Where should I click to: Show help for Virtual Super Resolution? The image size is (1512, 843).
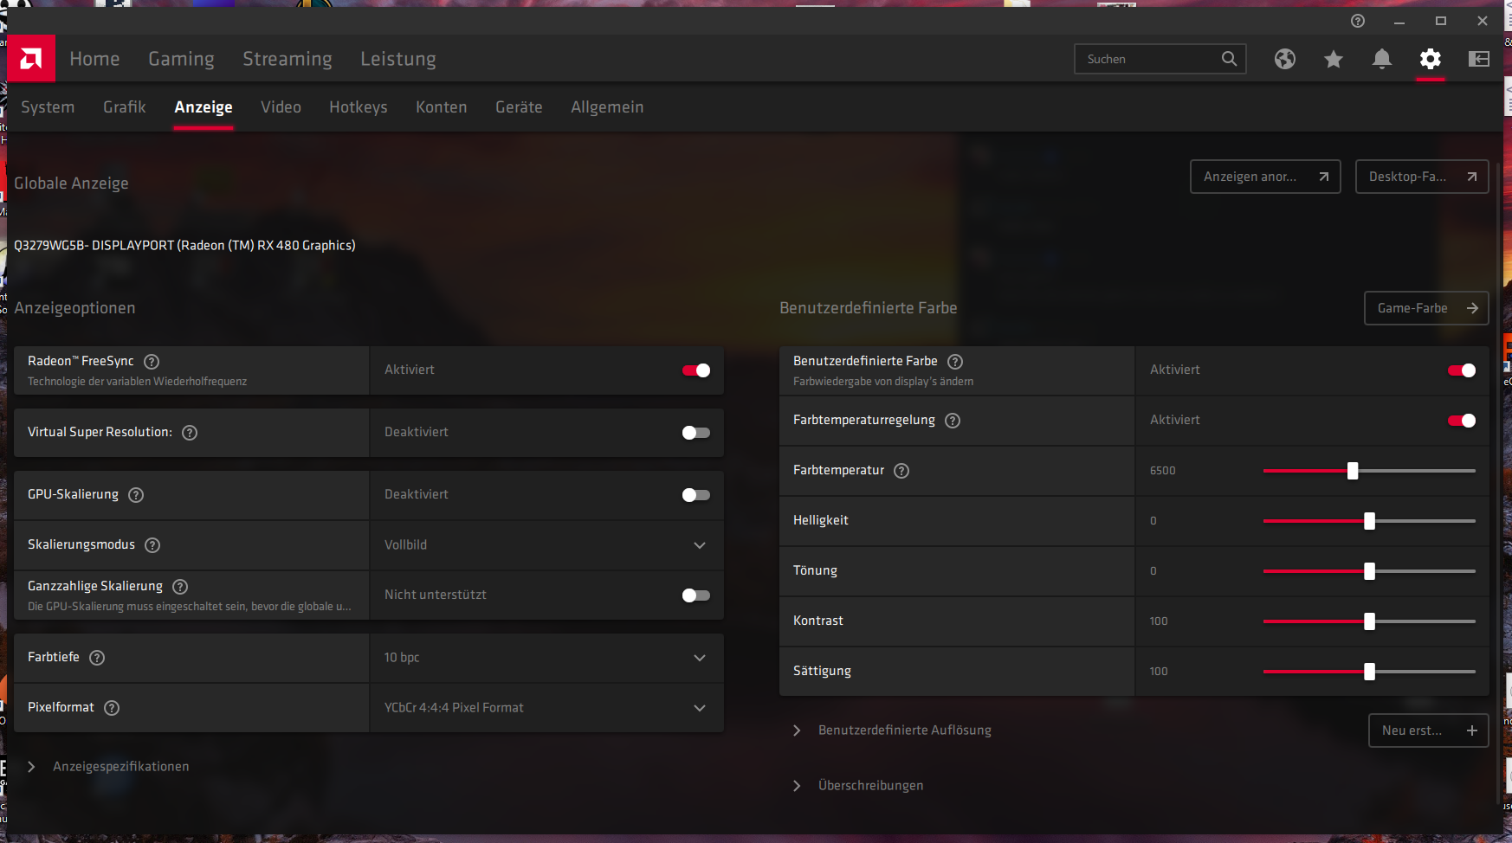(190, 433)
